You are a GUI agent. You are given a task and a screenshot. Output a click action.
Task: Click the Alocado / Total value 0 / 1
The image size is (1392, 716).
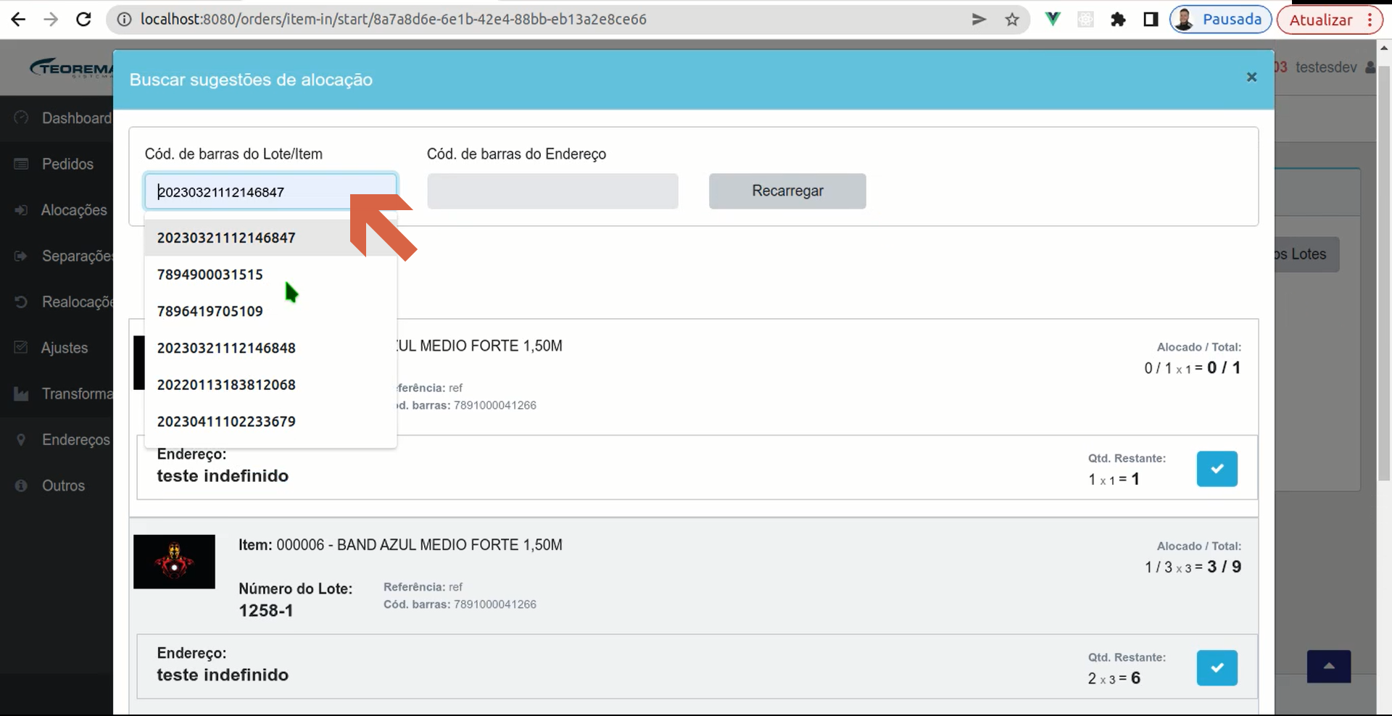1224,367
